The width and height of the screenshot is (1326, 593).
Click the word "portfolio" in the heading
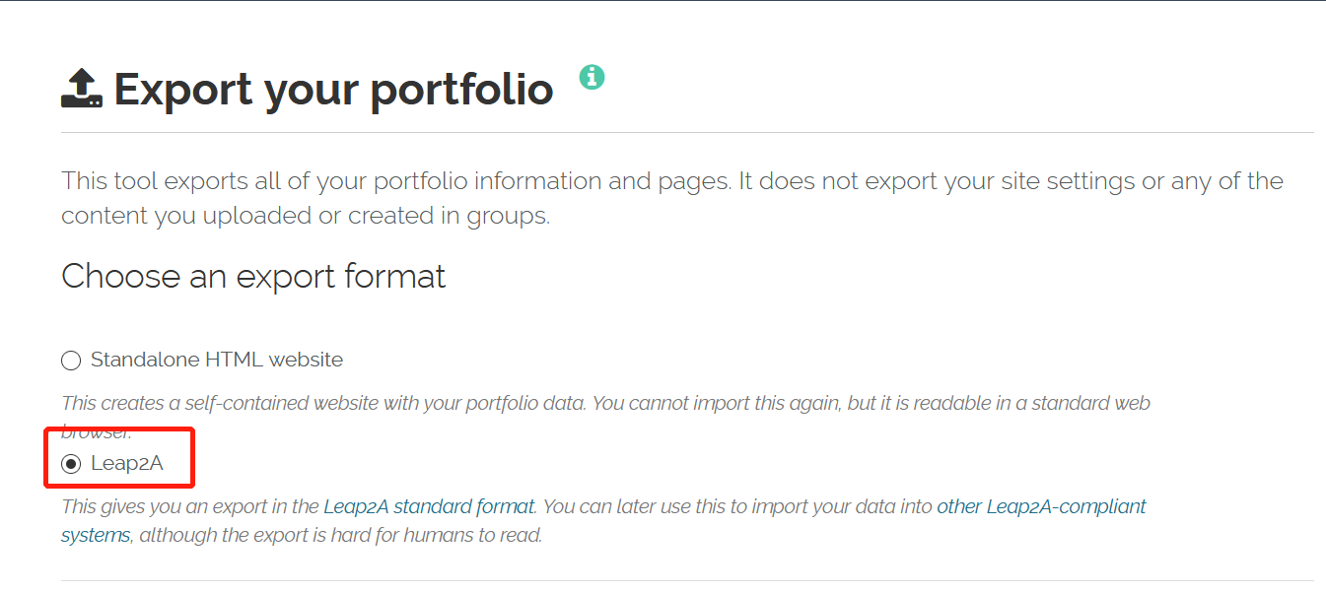click(x=461, y=91)
